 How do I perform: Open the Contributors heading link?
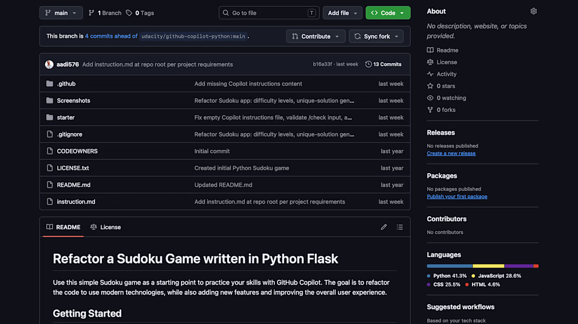pos(447,219)
